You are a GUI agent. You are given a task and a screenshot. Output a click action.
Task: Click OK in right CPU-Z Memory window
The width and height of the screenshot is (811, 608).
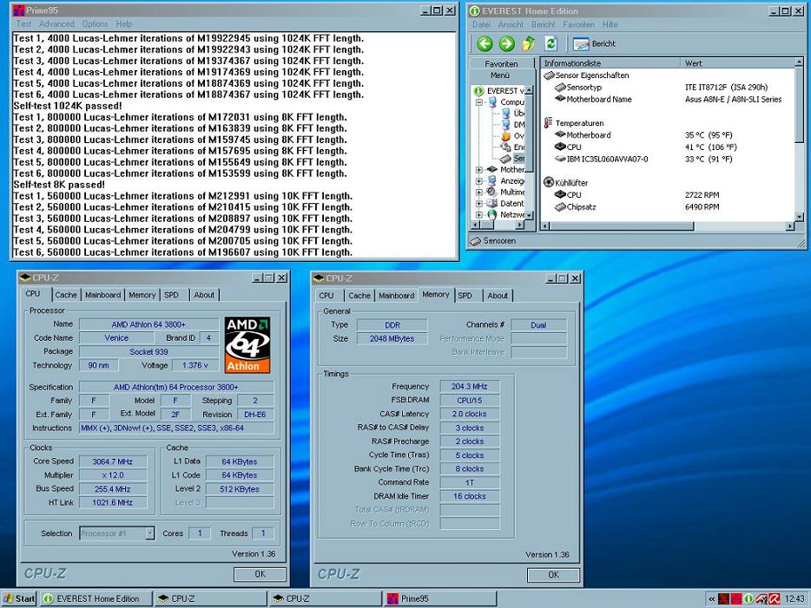click(553, 574)
